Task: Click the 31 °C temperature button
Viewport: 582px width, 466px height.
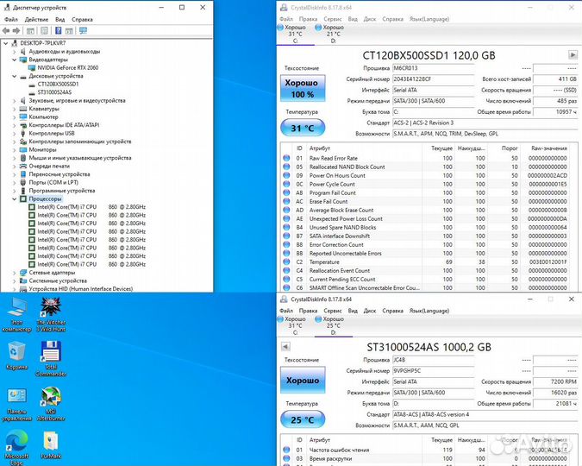Action: [303, 128]
